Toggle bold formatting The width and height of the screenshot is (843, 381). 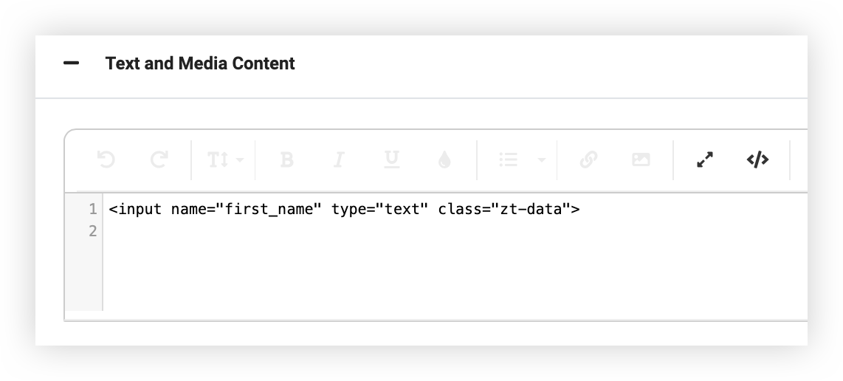[286, 159]
